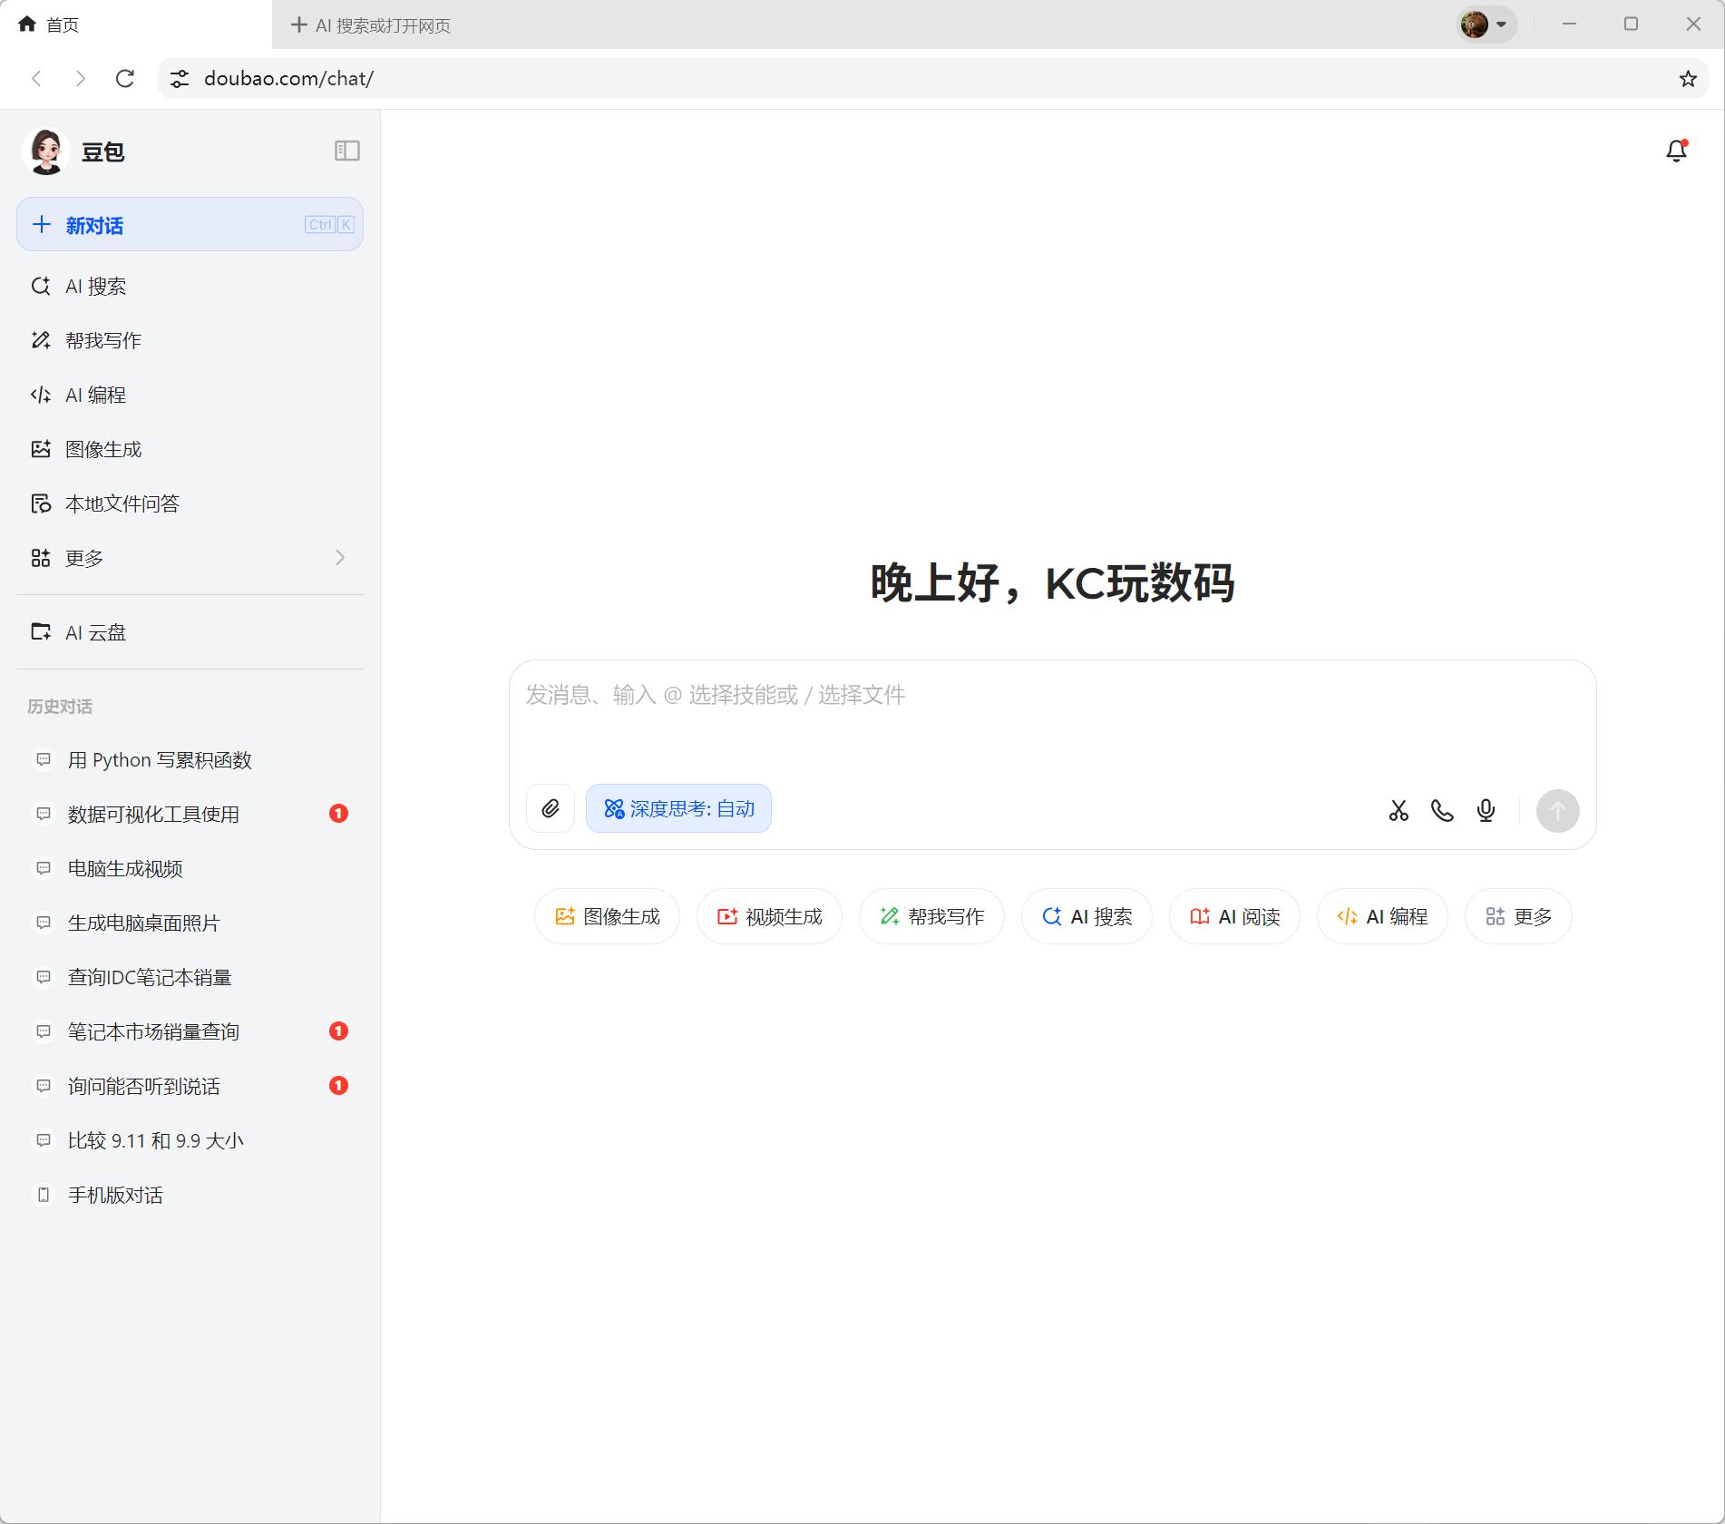This screenshot has height=1524, width=1725.
Task: Open AI 编程 in the sidebar
Action: pyautogui.click(x=190, y=396)
